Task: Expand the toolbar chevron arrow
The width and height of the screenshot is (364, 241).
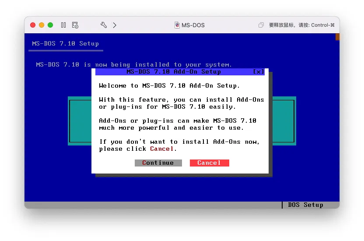Action: [x=115, y=25]
